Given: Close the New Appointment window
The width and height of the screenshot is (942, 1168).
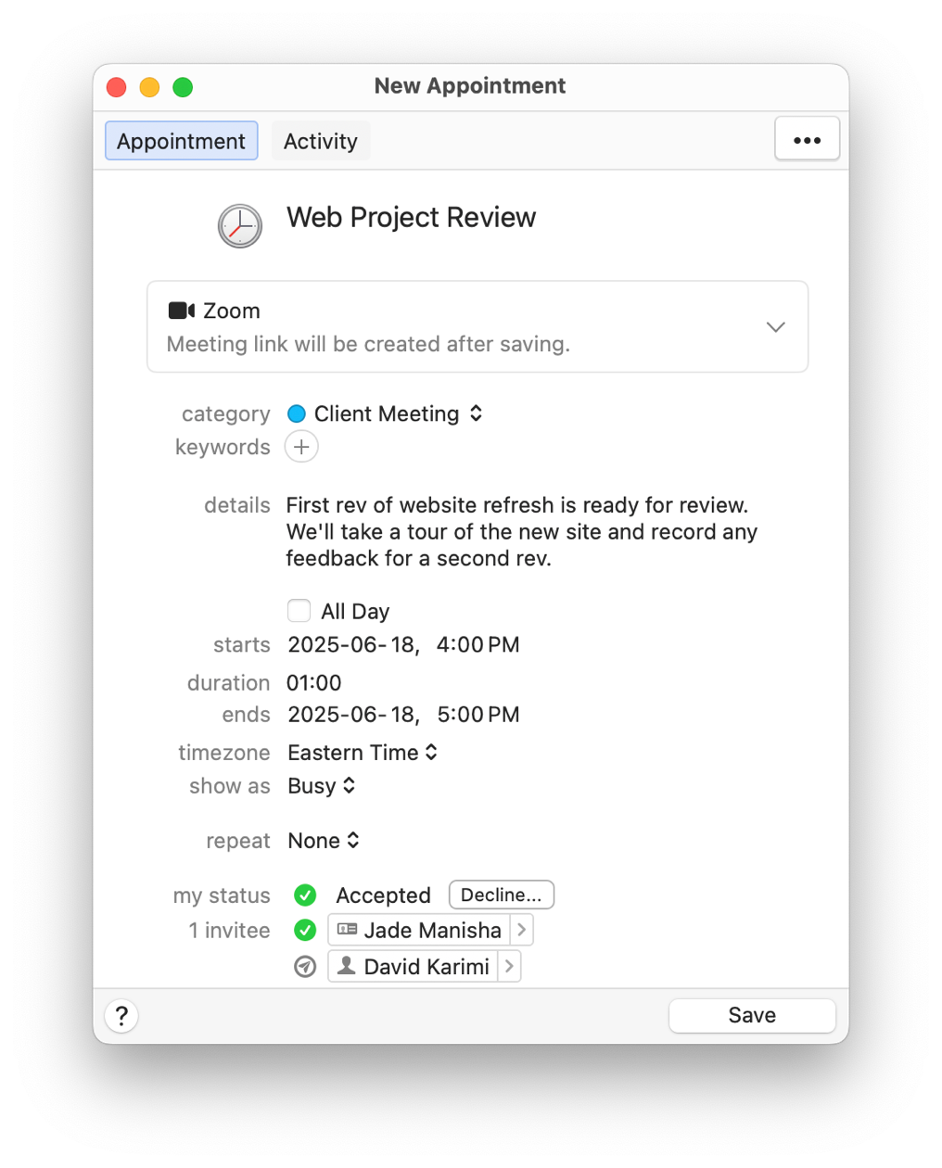Looking at the screenshot, I should pos(117,87).
